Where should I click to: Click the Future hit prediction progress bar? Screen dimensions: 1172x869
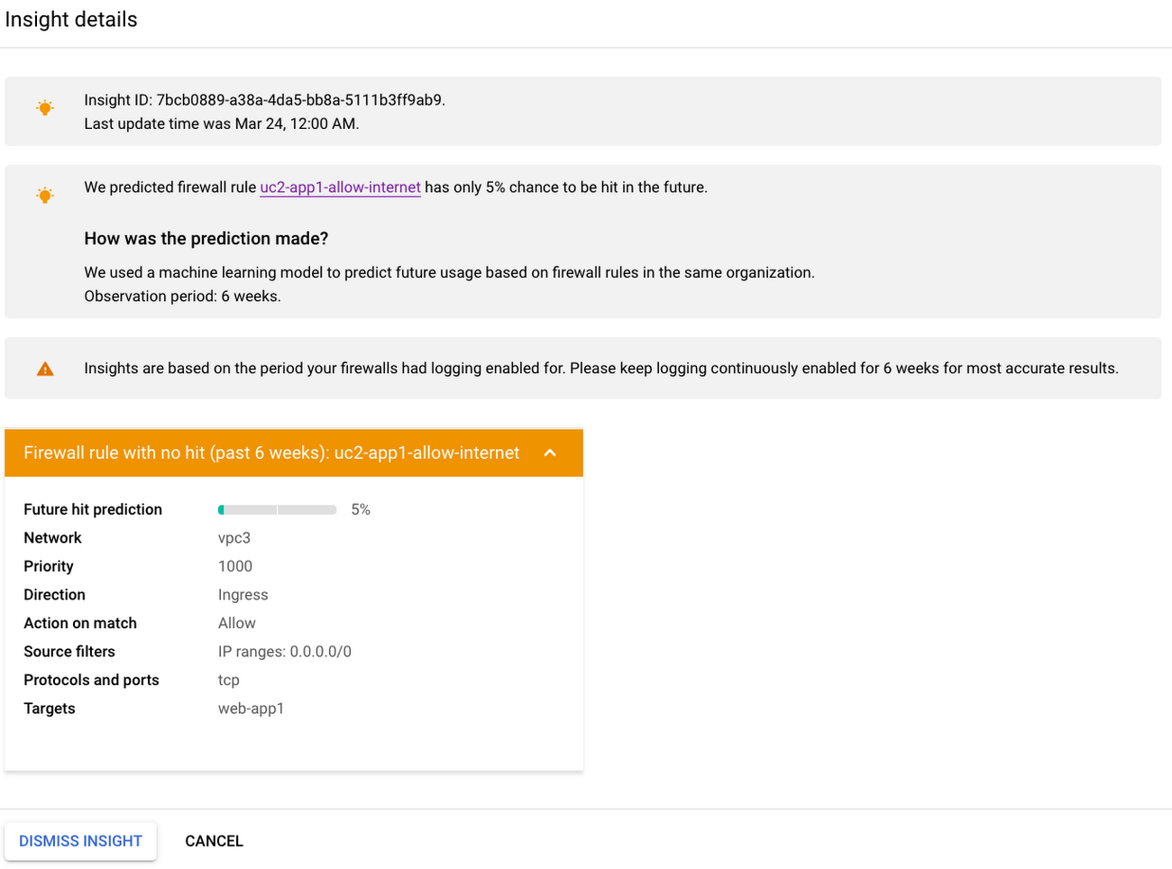278,509
